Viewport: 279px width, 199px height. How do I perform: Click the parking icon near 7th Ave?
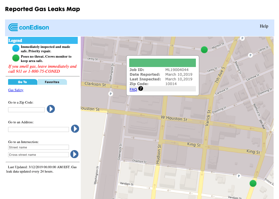point(242,39)
